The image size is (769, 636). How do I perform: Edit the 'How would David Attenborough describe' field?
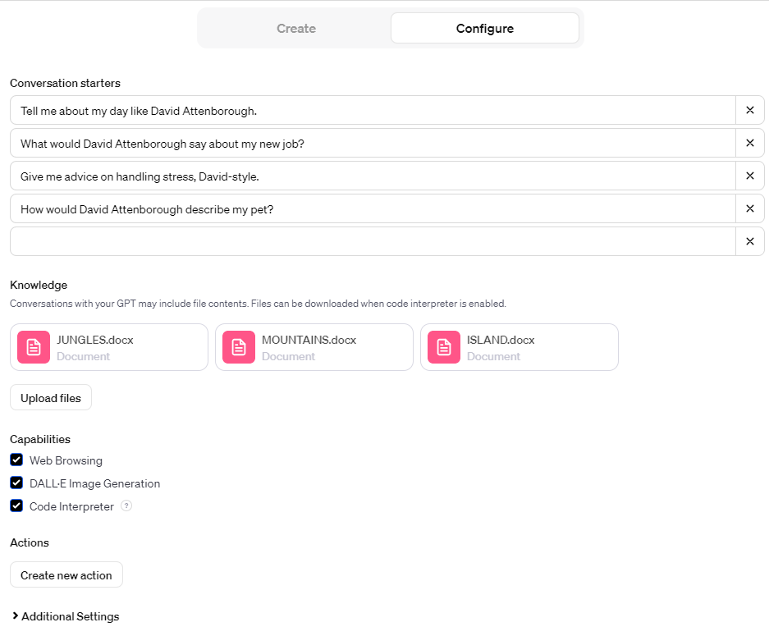tap(373, 209)
